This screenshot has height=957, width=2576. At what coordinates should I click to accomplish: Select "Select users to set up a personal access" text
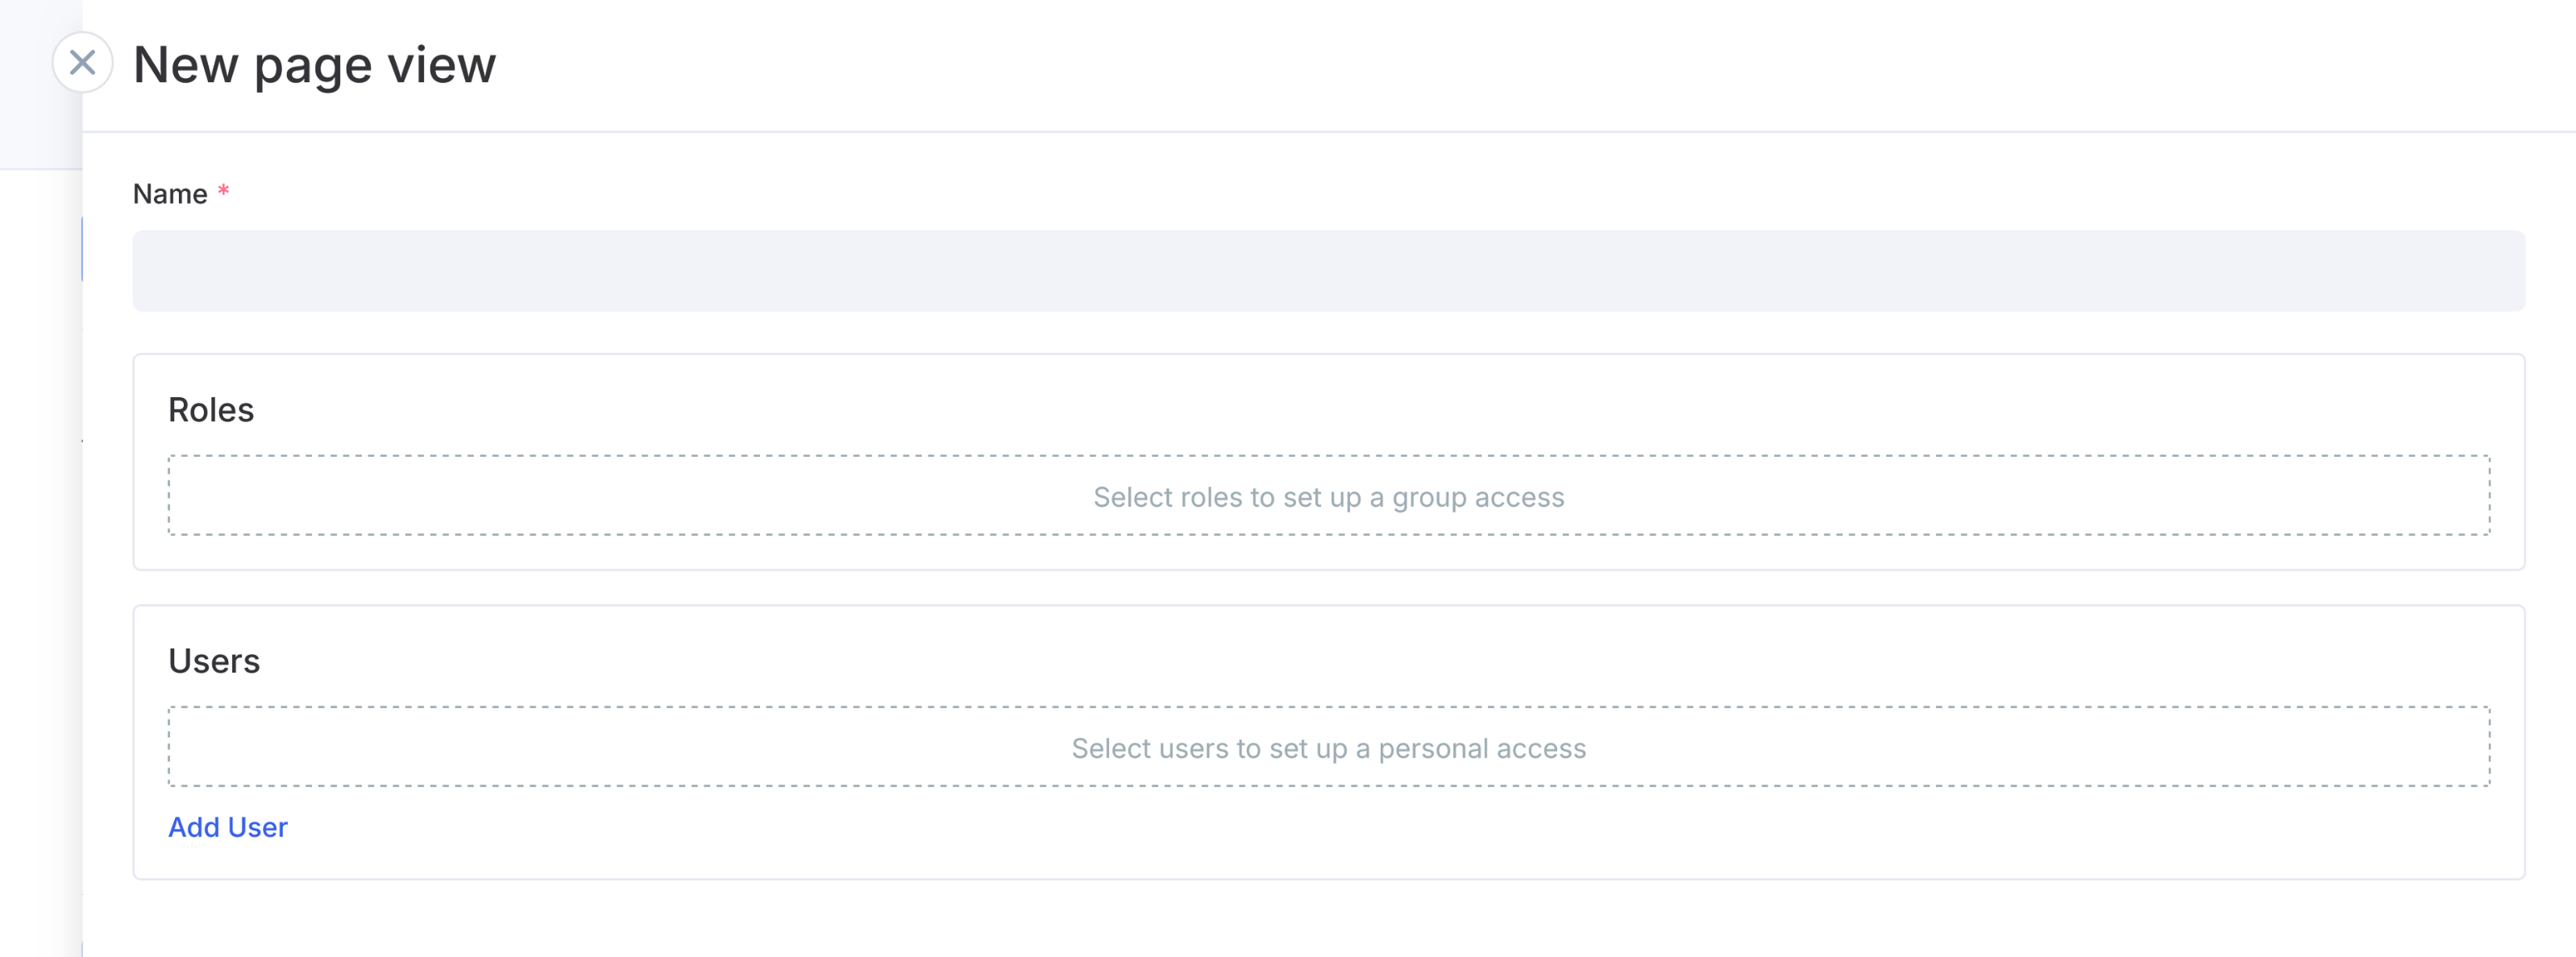click(x=1328, y=749)
